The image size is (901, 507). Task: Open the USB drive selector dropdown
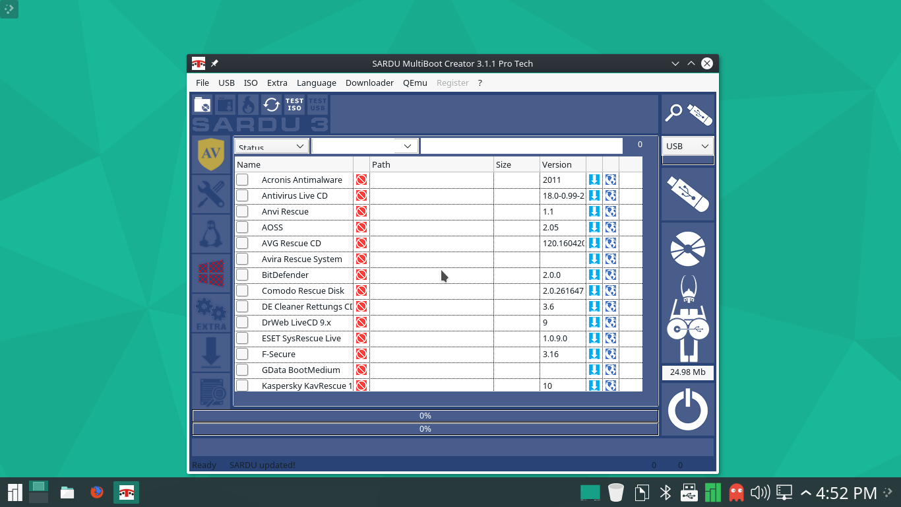click(x=687, y=146)
